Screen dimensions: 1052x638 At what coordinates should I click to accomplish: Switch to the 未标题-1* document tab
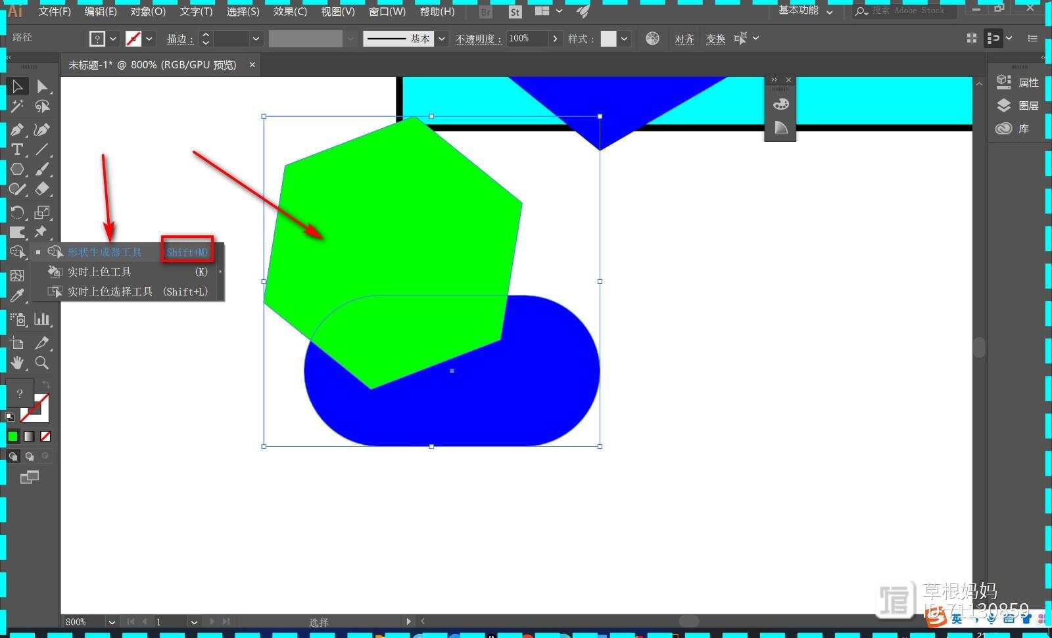tap(153, 65)
